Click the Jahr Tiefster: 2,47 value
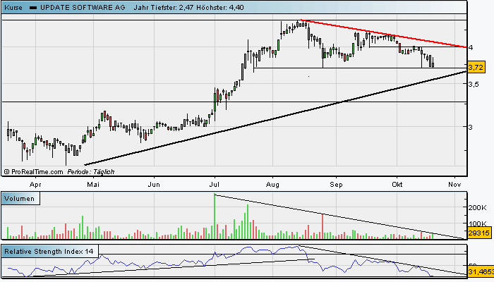494x282 pixels. click(x=164, y=8)
